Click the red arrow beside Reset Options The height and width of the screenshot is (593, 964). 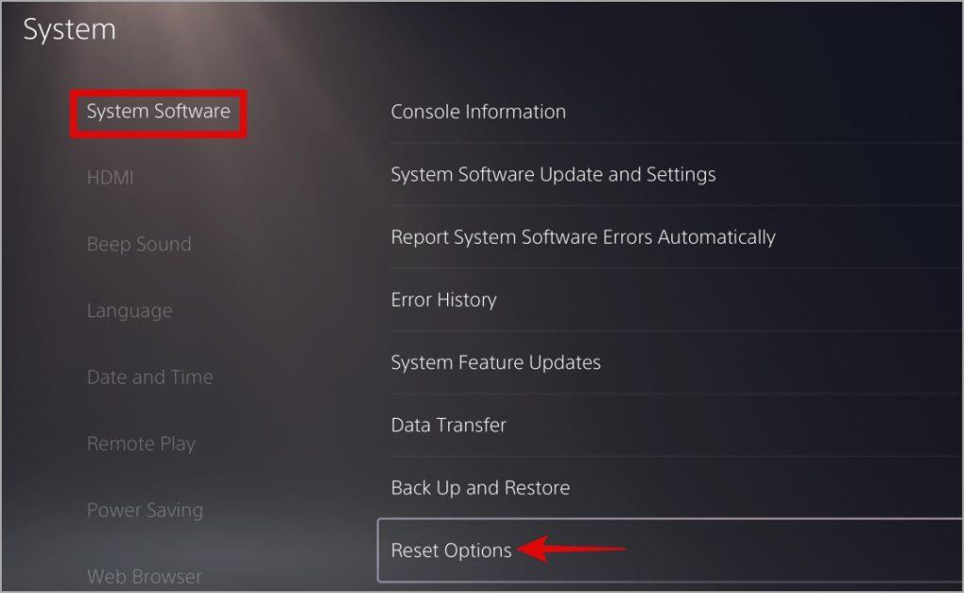(571, 548)
